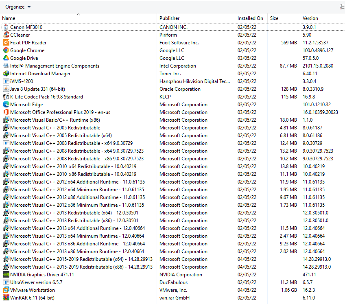
Task: Click the Microsoft Office Professional Plus icon
Action: (6, 112)
